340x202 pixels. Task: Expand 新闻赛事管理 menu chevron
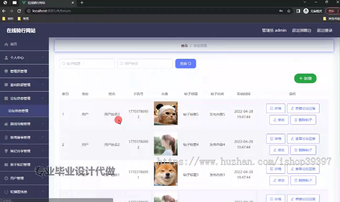pos(43,137)
